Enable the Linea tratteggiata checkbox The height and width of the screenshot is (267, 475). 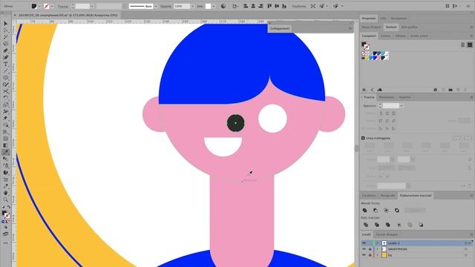pyautogui.click(x=363, y=138)
